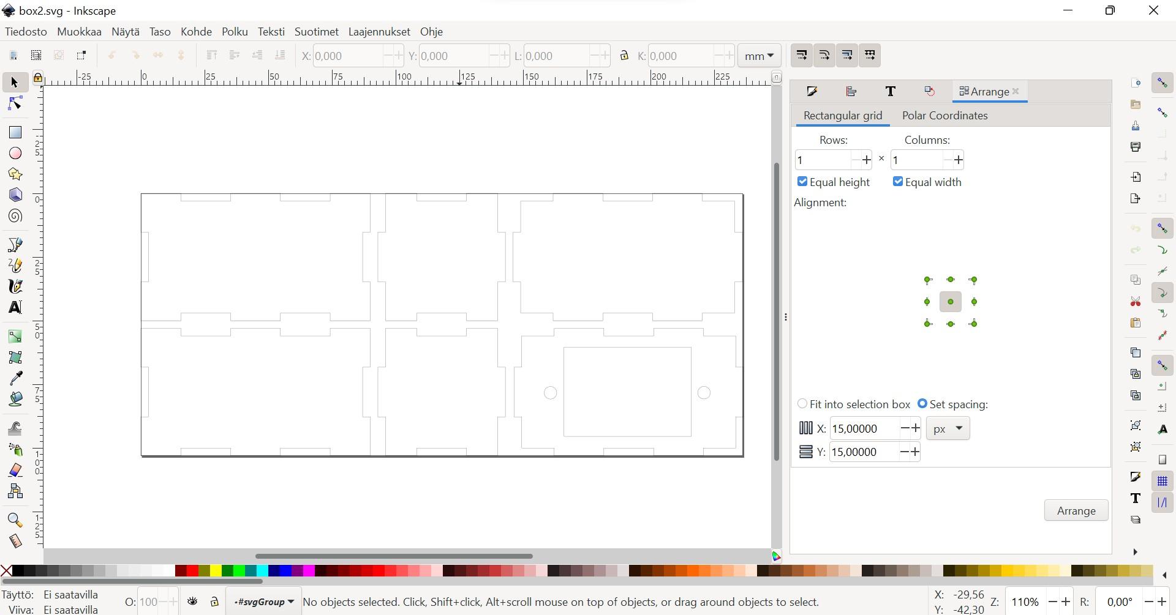Toggle the grid snapping button

1163,481
